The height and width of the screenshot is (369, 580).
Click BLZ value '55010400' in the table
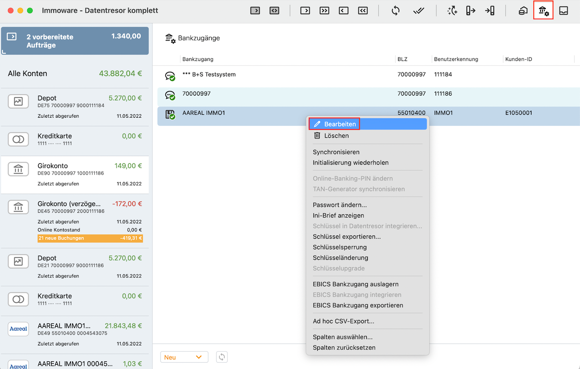coord(412,113)
